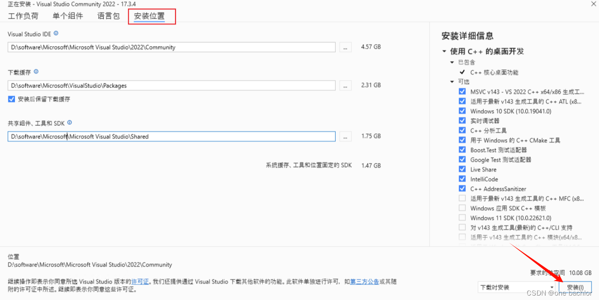Click the 1.47 GB size value
This screenshot has height=300, width=599.
(371, 165)
